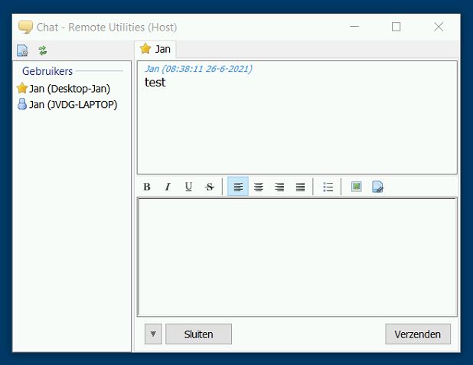Toggle underline text formatting

point(188,187)
